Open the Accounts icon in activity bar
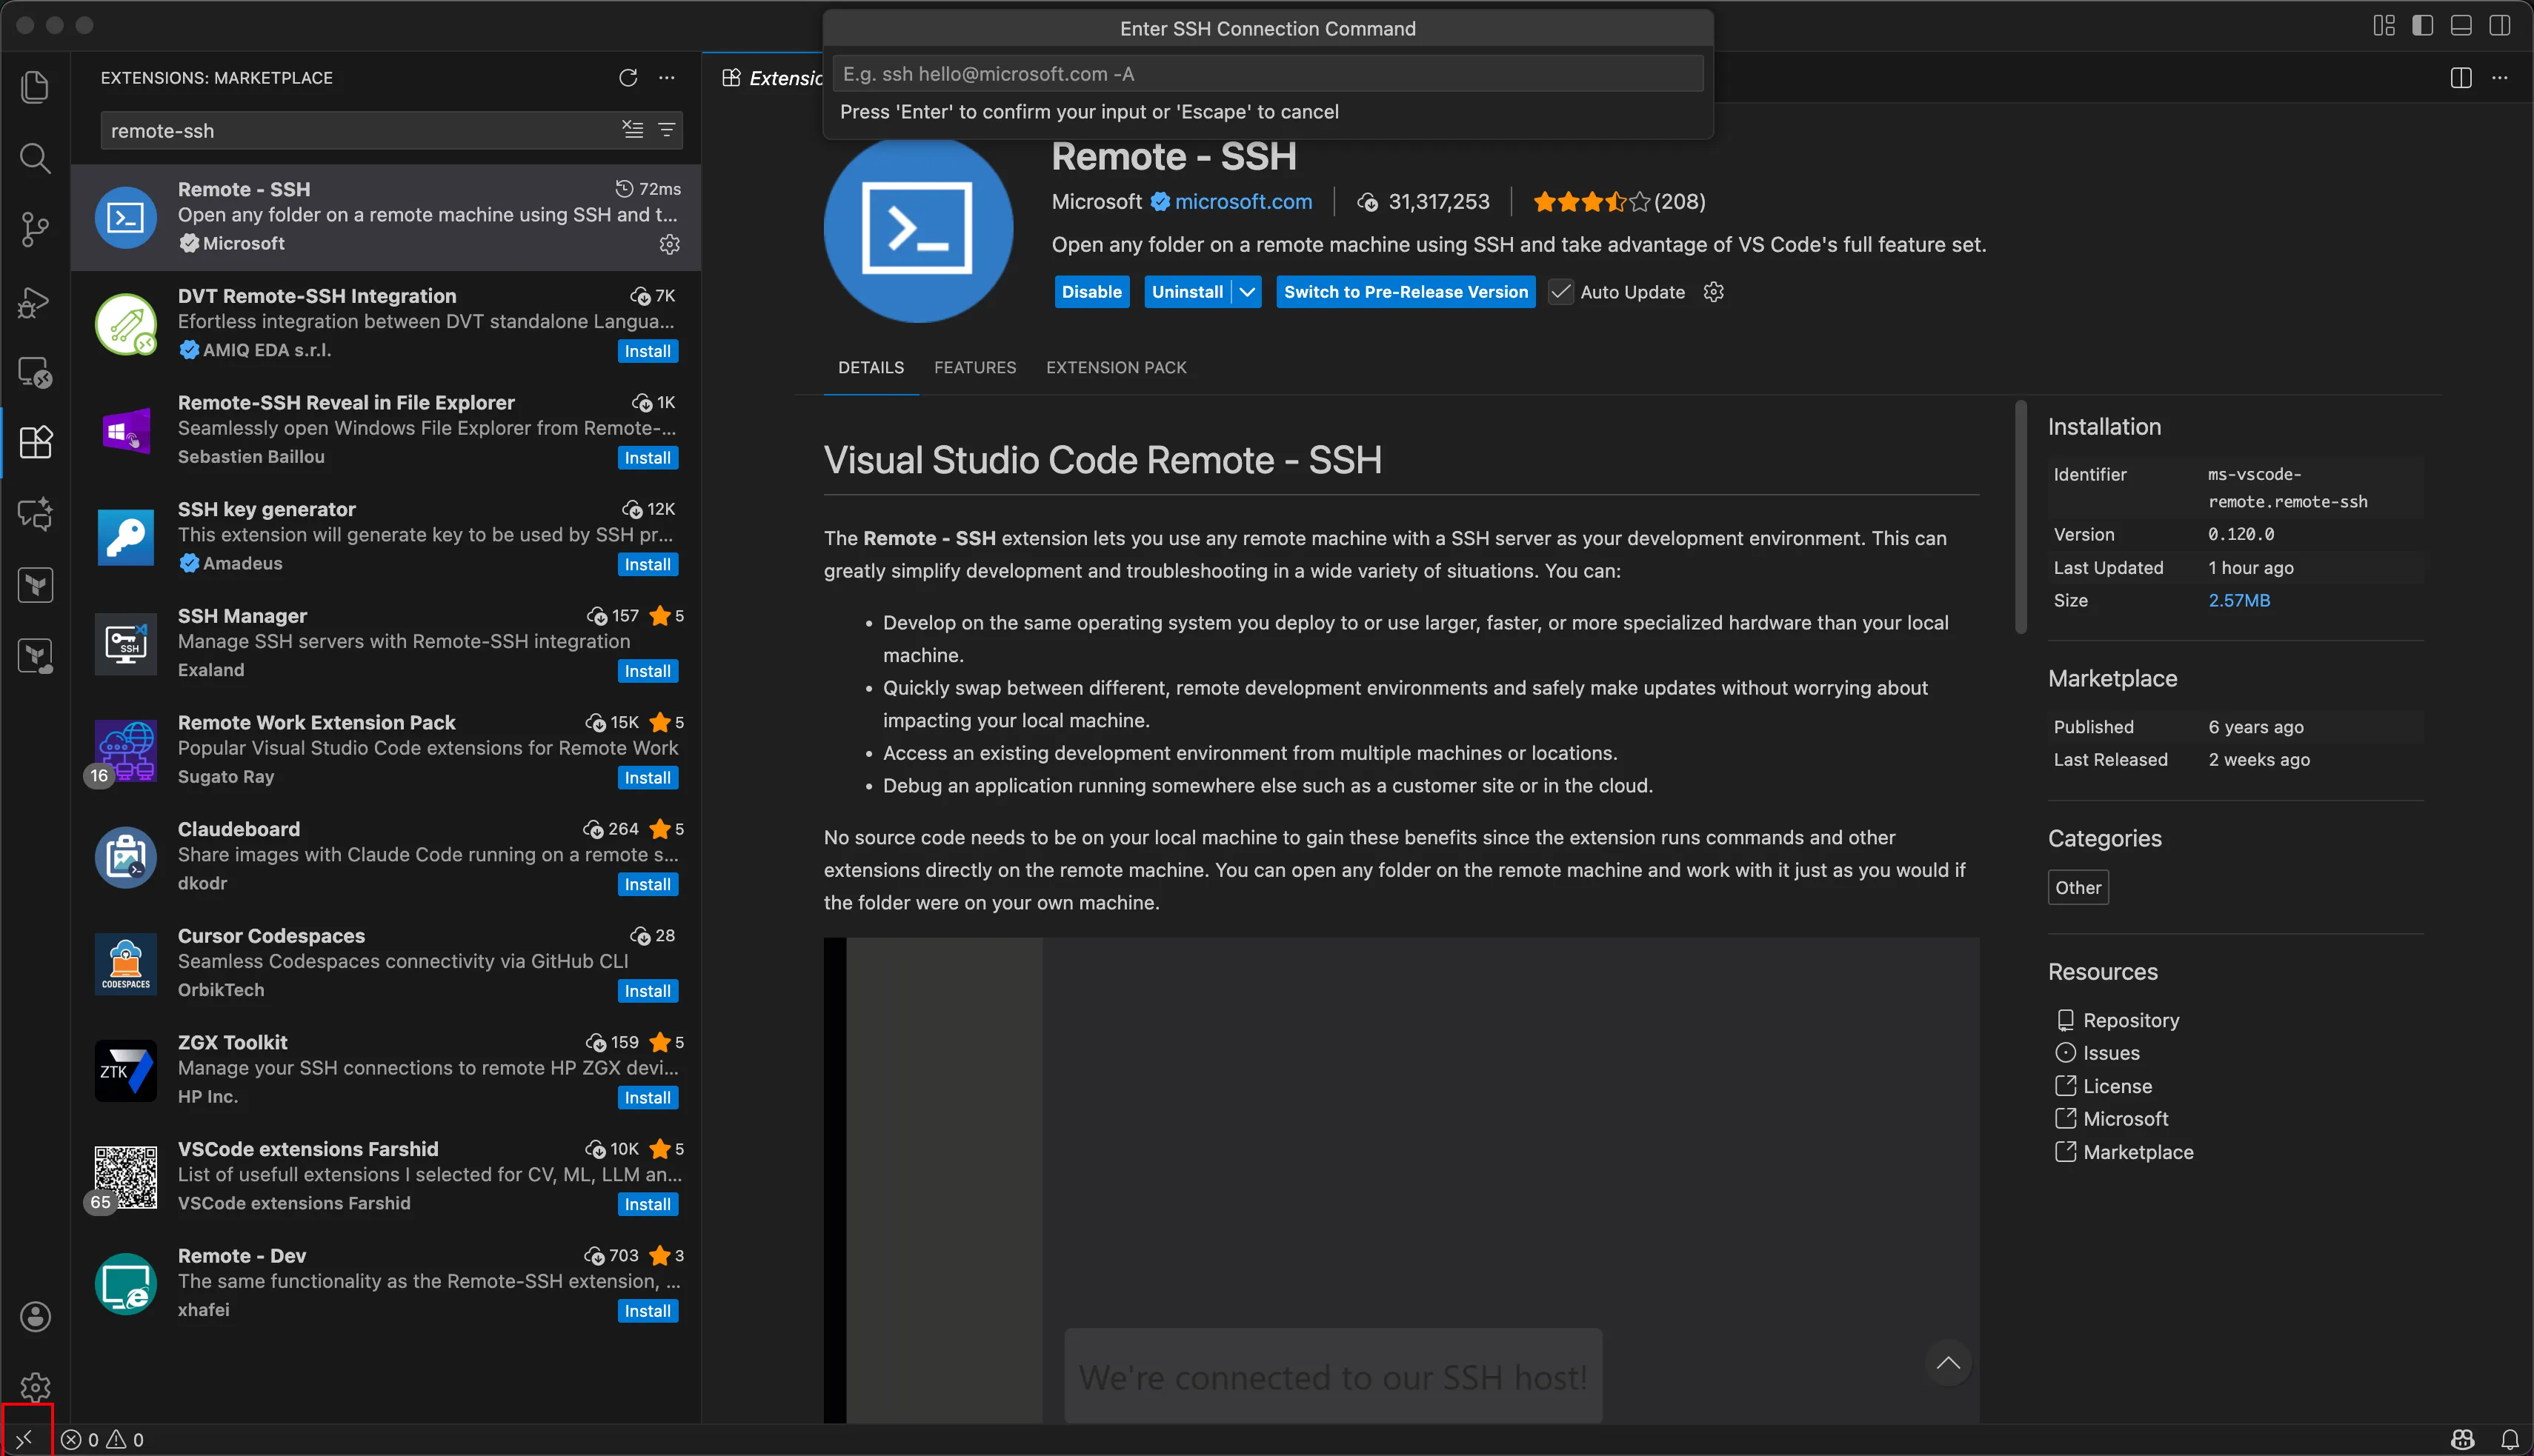Image resolution: width=2534 pixels, height=1456 pixels. (x=35, y=1316)
